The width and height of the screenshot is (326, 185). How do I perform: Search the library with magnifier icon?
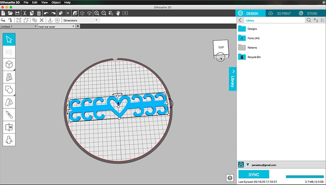pos(309,20)
